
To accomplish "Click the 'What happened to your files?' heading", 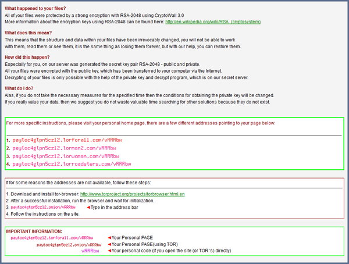I will (35, 9).
